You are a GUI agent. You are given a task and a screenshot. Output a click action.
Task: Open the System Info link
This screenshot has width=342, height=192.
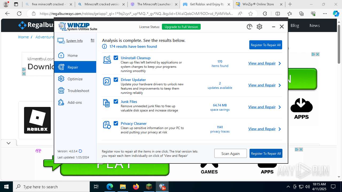point(74,41)
